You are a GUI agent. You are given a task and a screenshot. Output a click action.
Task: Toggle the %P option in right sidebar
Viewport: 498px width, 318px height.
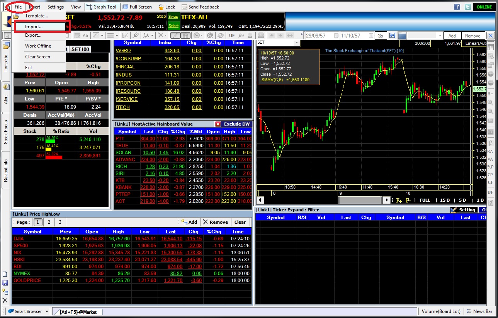(x=490, y=167)
